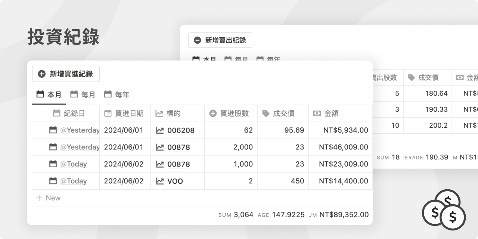Click the coins icon in bottom-right corner

click(444, 210)
